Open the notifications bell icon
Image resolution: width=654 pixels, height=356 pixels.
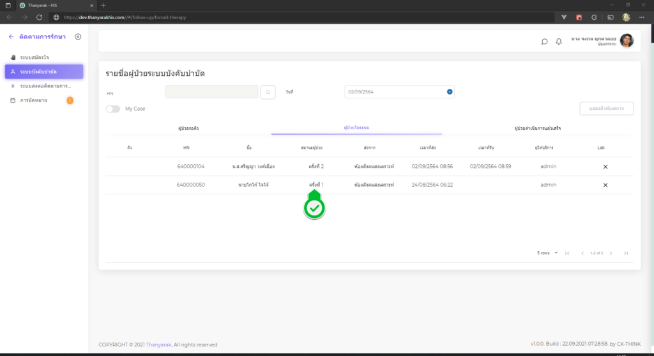[559, 42]
